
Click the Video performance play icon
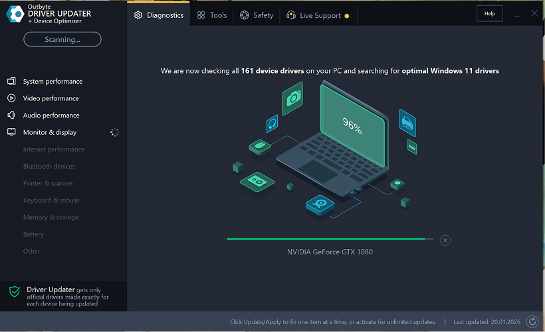(x=11, y=98)
